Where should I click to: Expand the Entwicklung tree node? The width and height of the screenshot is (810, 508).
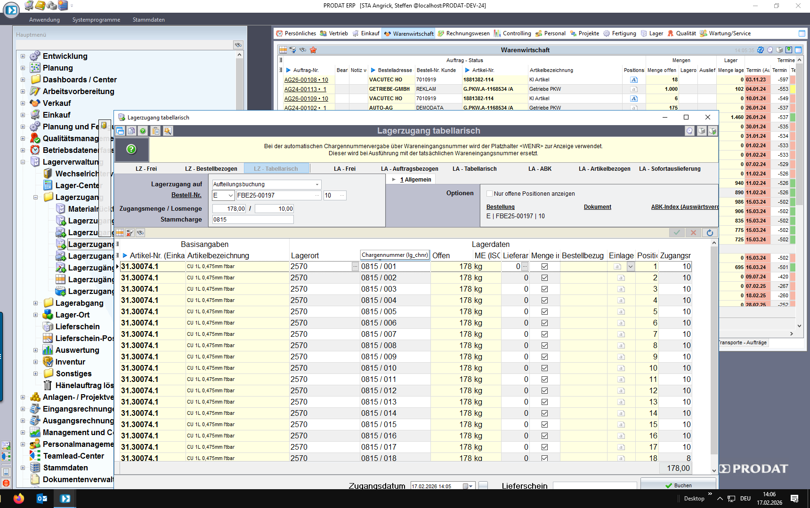coord(23,56)
